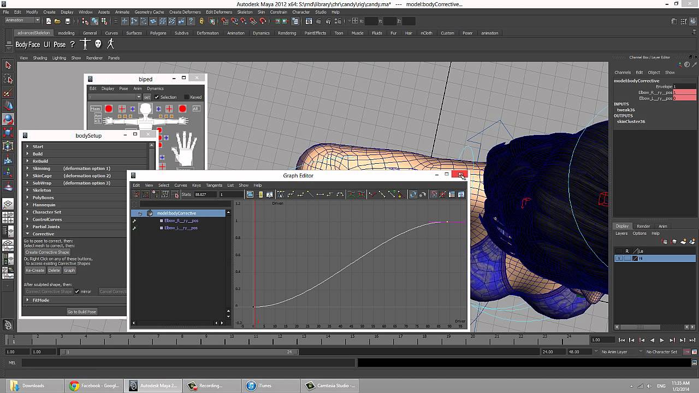Click the Pose shelf button
This screenshot has width=699, height=393.
coord(60,45)
